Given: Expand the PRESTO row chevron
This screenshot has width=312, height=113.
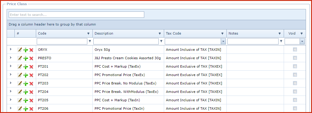Looking at the screenshot, I should pos(11,58).
